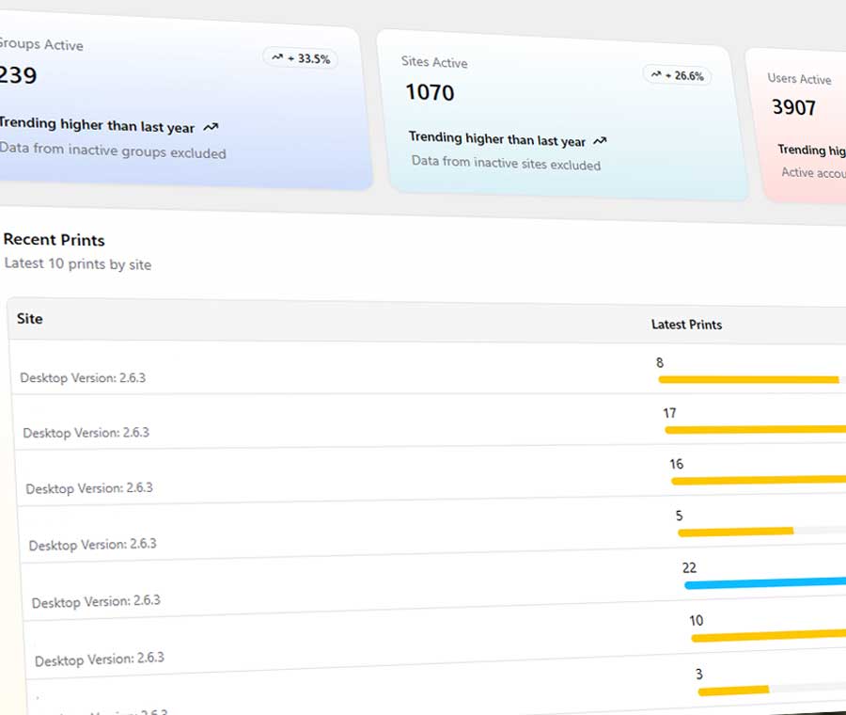The height and width of the screenshot is (715, 846).
Task: Click the trending arrow icon in Groups Active card
Action: click(x=211, y=127)
